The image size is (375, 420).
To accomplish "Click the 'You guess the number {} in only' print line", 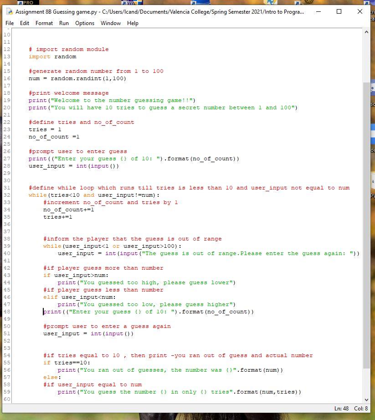I will point(179,392).
